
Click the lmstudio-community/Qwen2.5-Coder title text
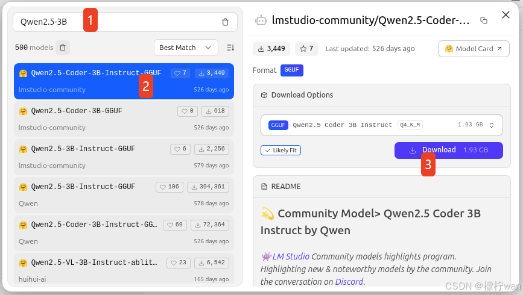[370, 20]
